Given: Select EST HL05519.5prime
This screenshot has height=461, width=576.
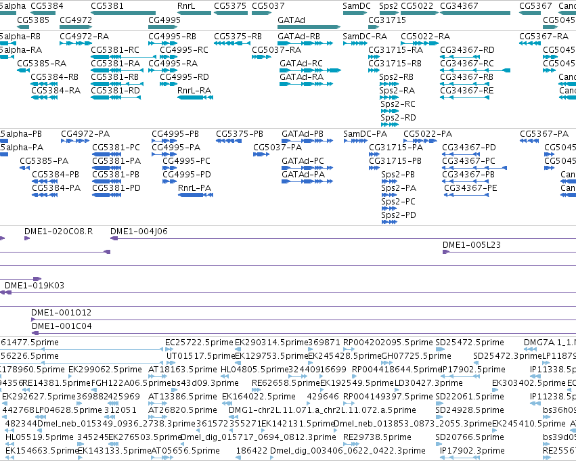Looking at the screenshot, I should [40, 437].
